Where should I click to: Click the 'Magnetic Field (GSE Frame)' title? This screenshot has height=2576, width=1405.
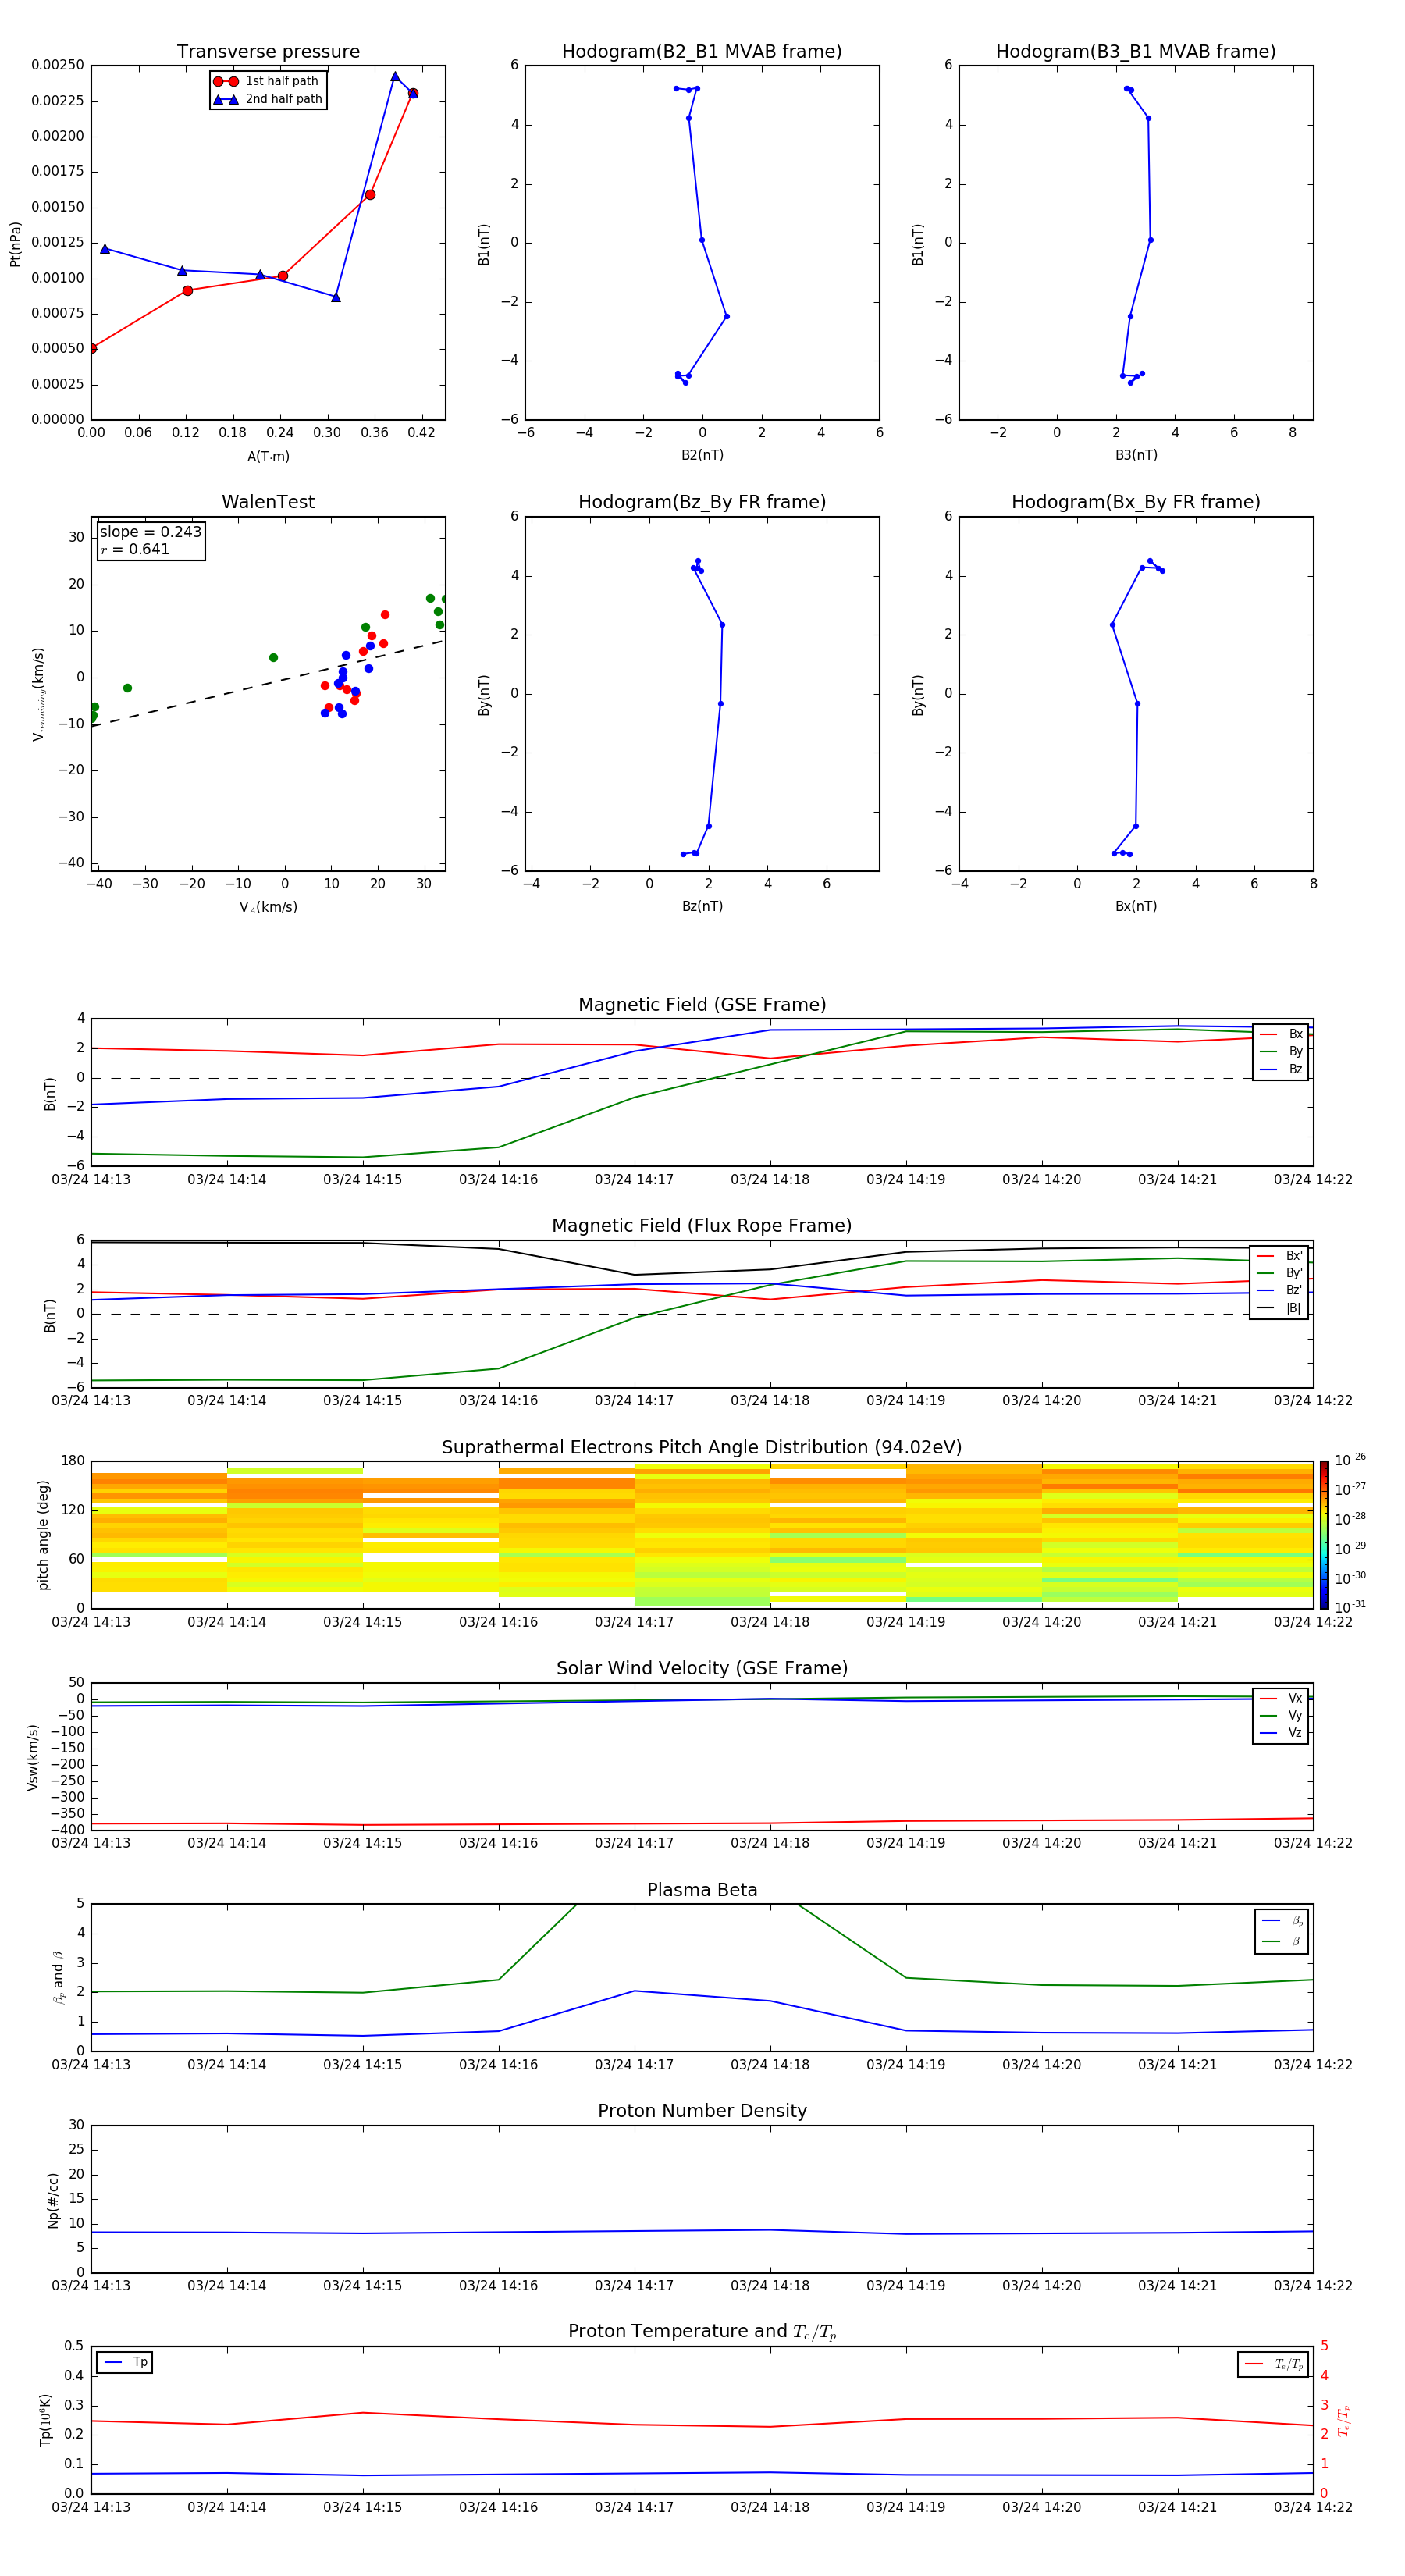(702, 1005)
